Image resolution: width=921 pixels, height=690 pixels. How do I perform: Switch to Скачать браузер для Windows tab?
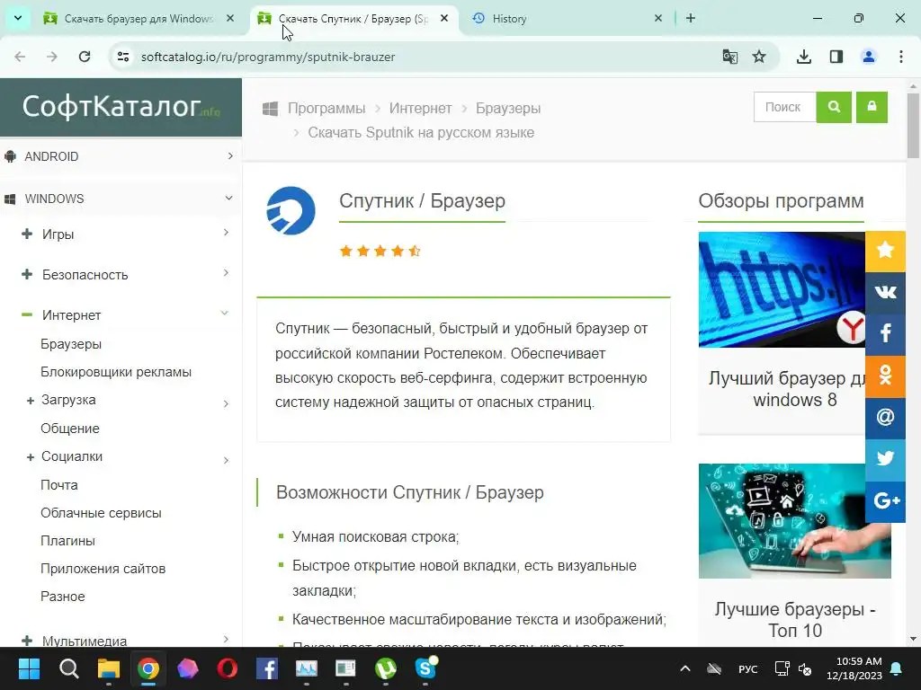pos(137,19)
